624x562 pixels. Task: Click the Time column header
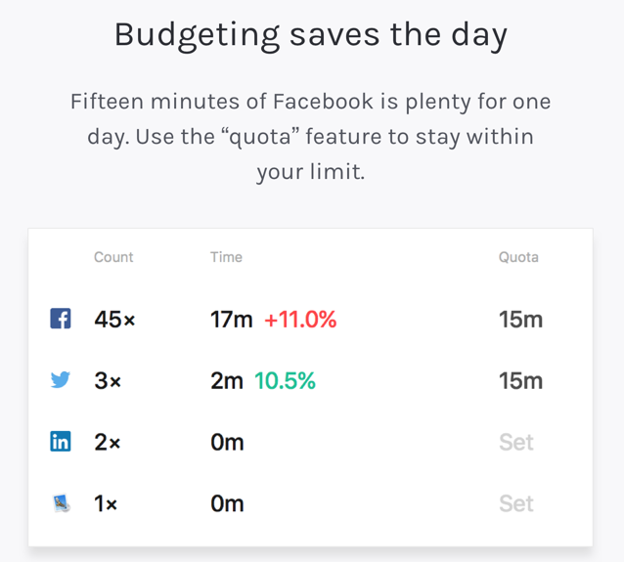click(226, 257)
